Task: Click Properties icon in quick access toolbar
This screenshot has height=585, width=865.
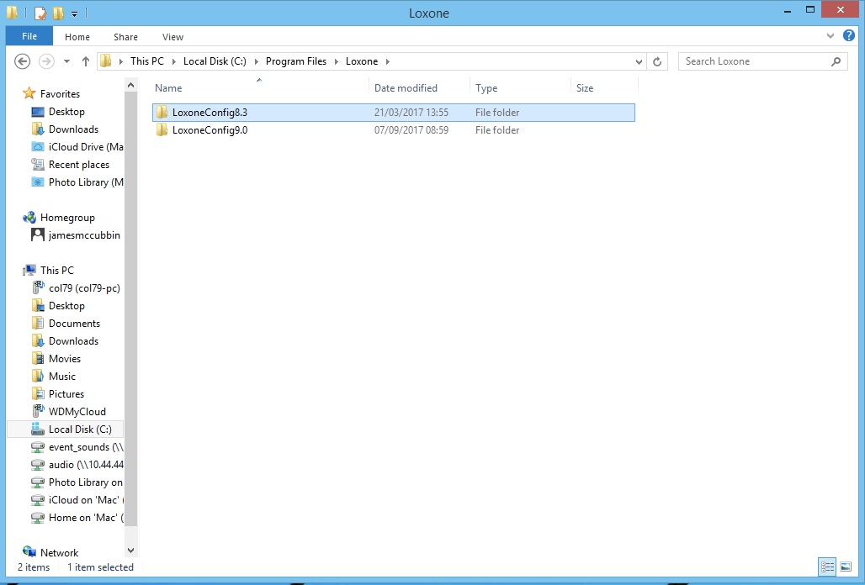Action: [40, 13]
